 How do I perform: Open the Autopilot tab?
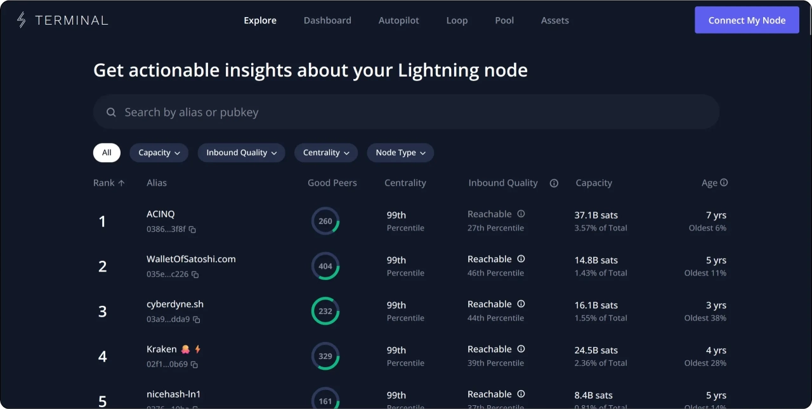(x=398, y=20)
